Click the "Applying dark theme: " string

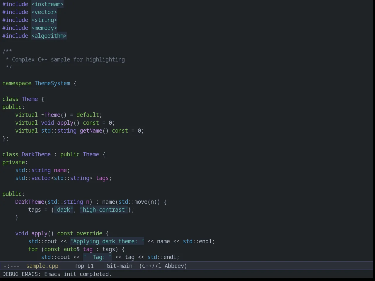(x=107, y=241)
